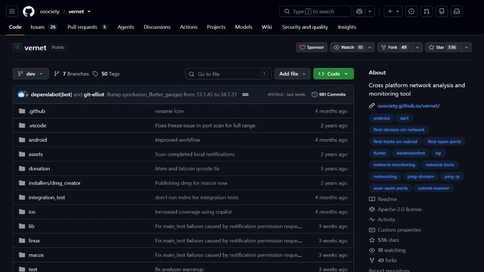Open the Create new plus menu
This screenshot has height=272, width=484.
click(393, 11)
